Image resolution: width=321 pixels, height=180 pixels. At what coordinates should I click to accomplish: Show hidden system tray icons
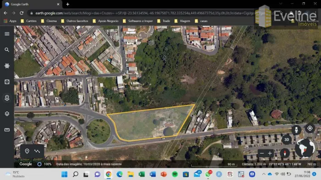coord(264,174)
